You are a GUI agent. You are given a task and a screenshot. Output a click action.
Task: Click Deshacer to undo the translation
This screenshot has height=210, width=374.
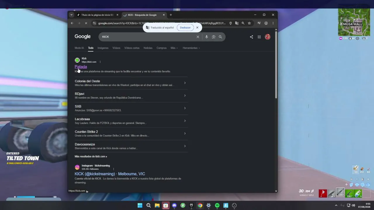coord(185,27)
